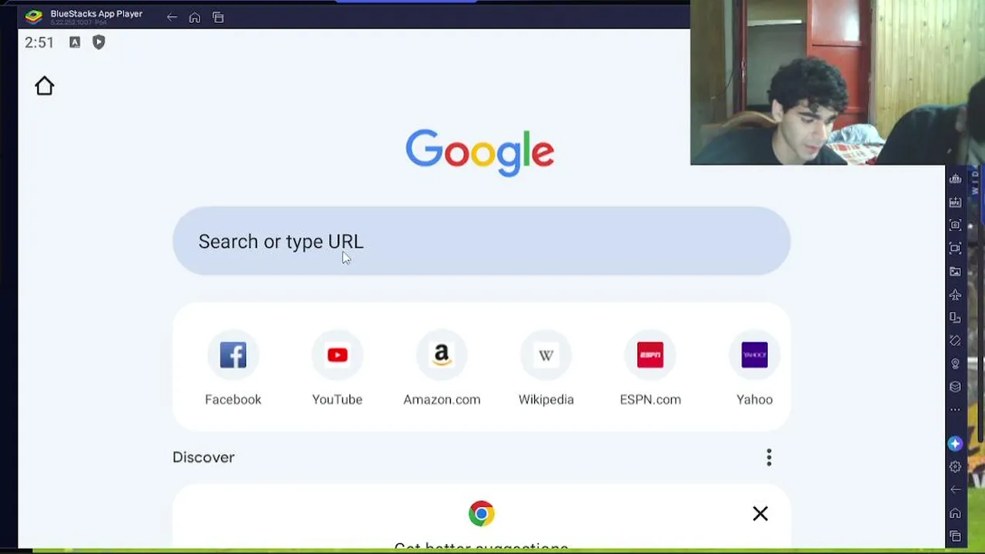Open the Wikipedia shortcut

coord(546,355)
